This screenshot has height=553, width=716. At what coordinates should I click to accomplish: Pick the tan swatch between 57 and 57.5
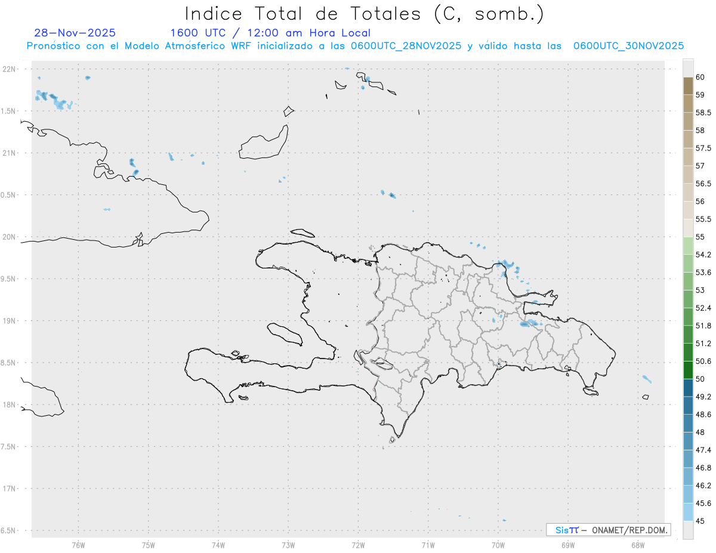tap(688, 157)
